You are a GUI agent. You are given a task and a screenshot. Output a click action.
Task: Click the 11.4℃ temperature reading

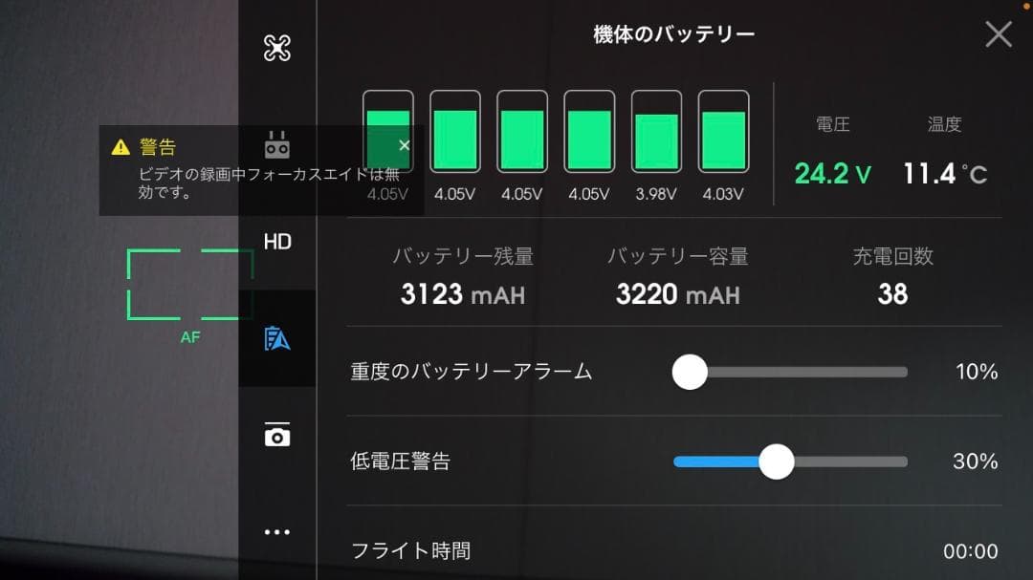click(945, 174)
